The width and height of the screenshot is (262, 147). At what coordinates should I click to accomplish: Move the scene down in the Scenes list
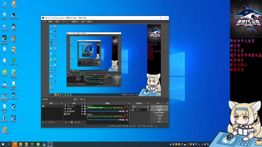coord(53,122)
